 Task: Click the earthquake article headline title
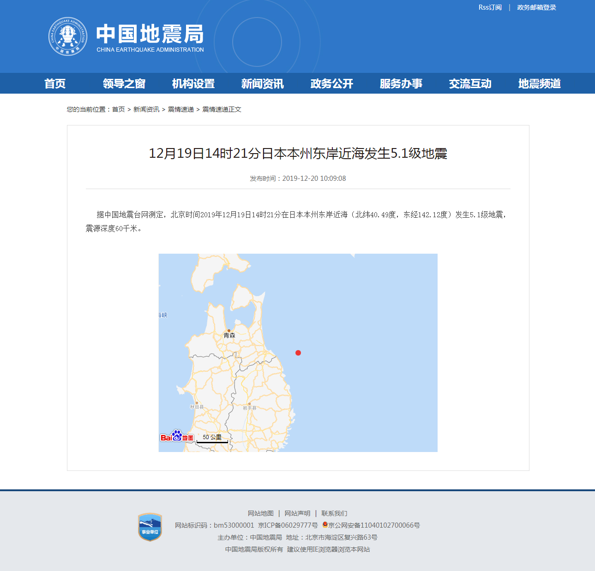click(299, 153)
